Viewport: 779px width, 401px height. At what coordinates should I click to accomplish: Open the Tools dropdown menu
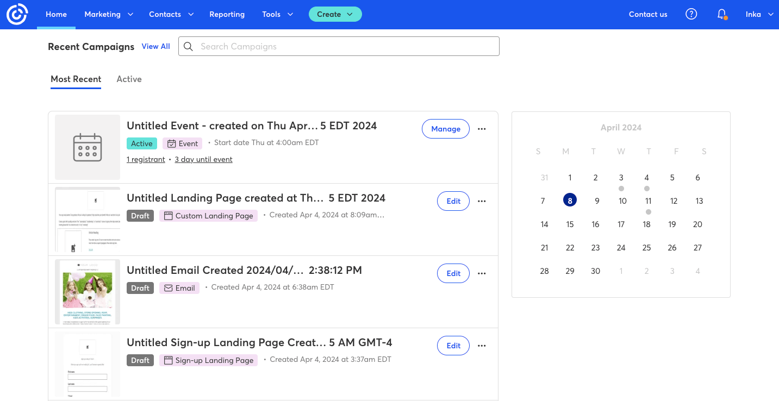(x=277, y=14)
